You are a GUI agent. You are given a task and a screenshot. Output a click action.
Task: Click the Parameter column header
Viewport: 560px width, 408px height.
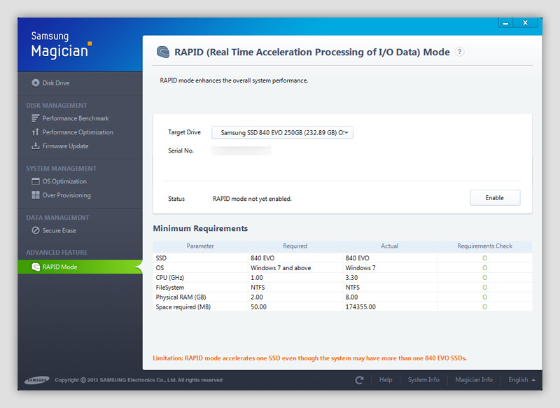click(x=200, y=246)
